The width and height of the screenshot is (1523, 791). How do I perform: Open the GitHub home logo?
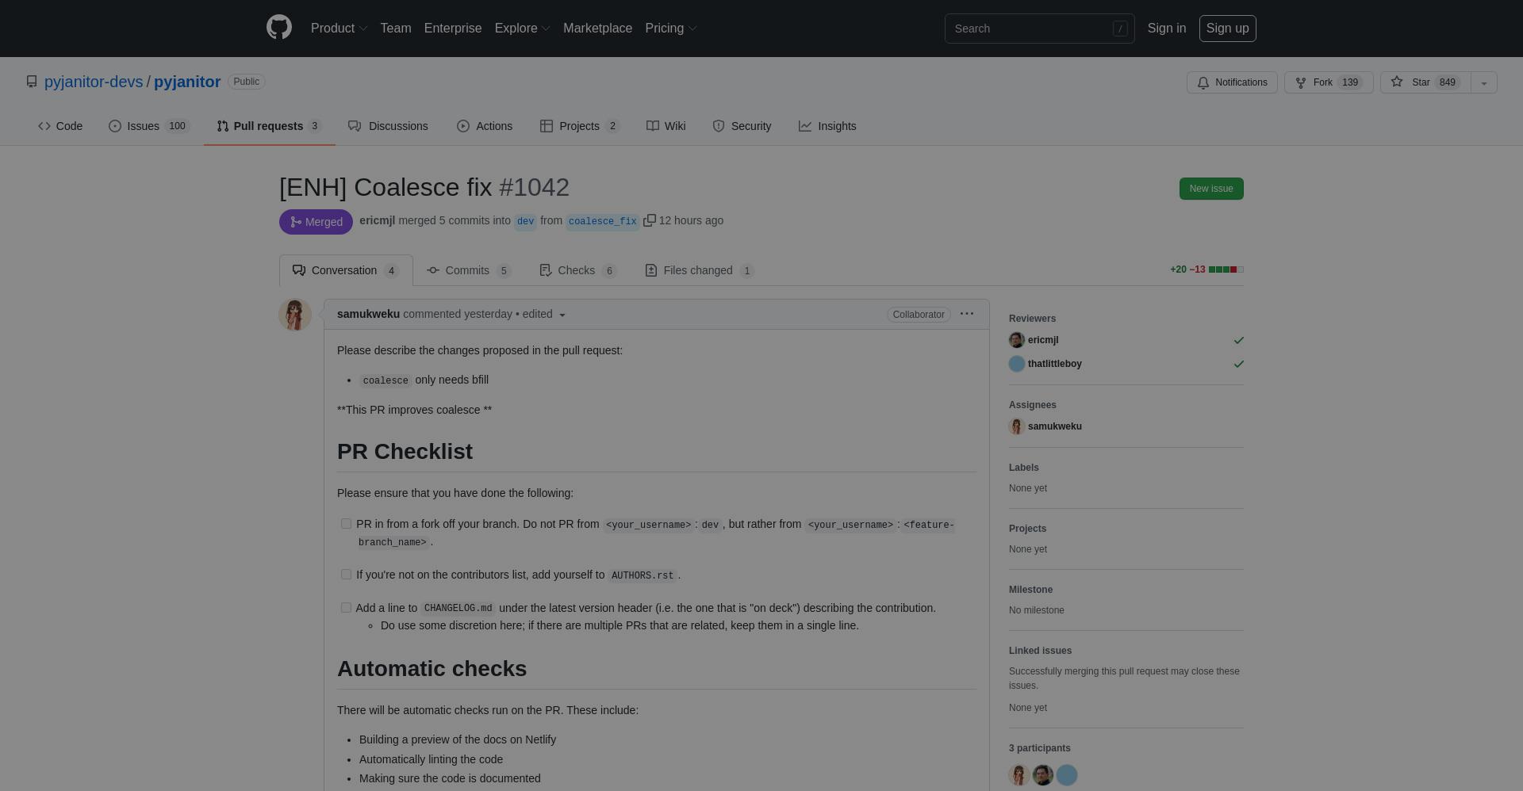tap(279, 28)
